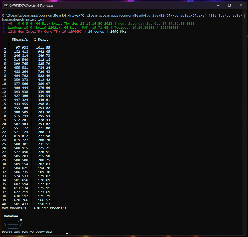The image size is (248, 237).
Task: Click the Toolset: 19.29.30151 text
Action: click(134, 28)
